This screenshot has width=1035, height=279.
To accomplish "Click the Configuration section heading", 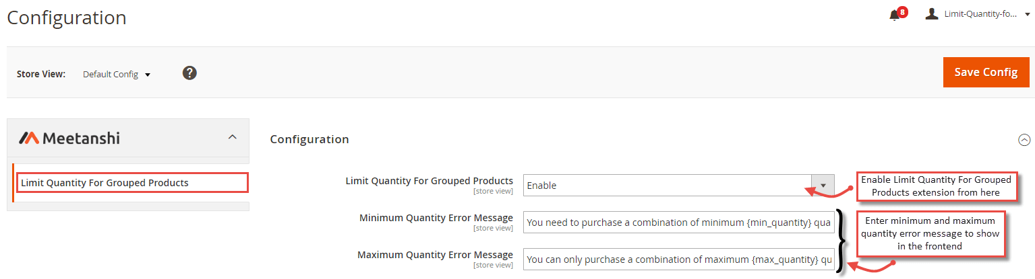I will coord(309,139).
